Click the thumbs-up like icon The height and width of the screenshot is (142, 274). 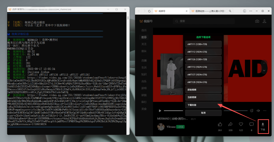point(220,124)
